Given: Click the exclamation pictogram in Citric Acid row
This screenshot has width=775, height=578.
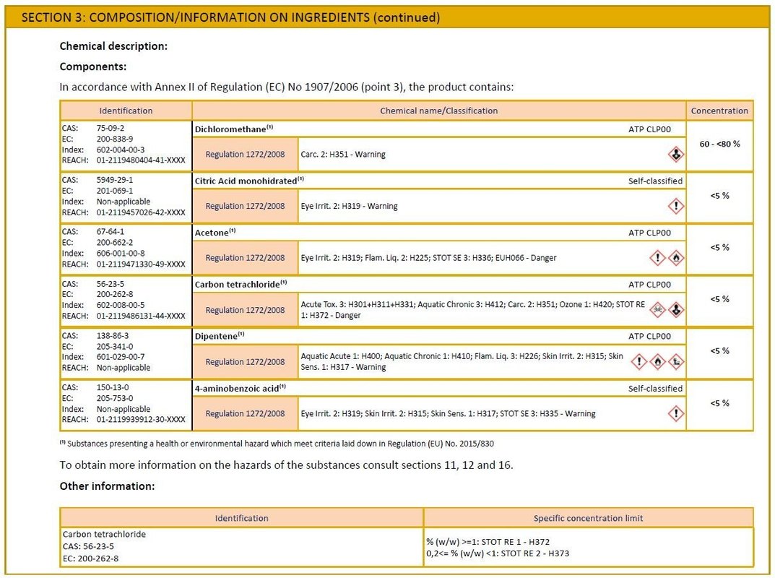Looking at the screenshot, I should (x=675, y=206).
